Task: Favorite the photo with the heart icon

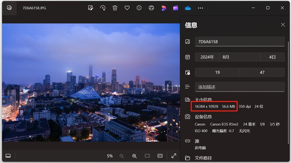Action: tap(127, 8)
